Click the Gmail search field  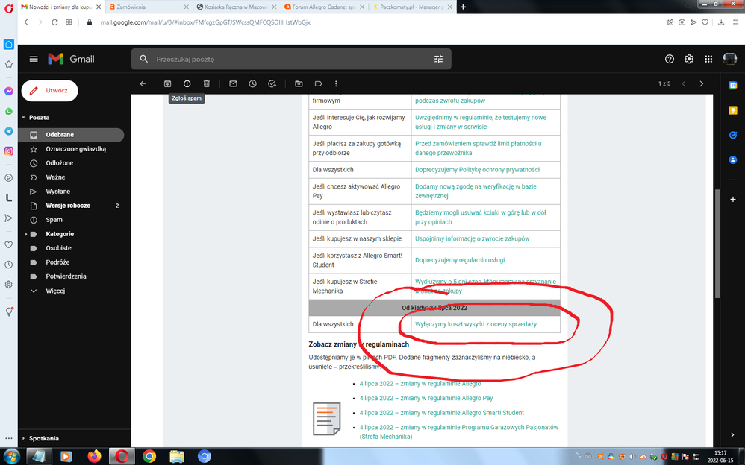(291, 60)
